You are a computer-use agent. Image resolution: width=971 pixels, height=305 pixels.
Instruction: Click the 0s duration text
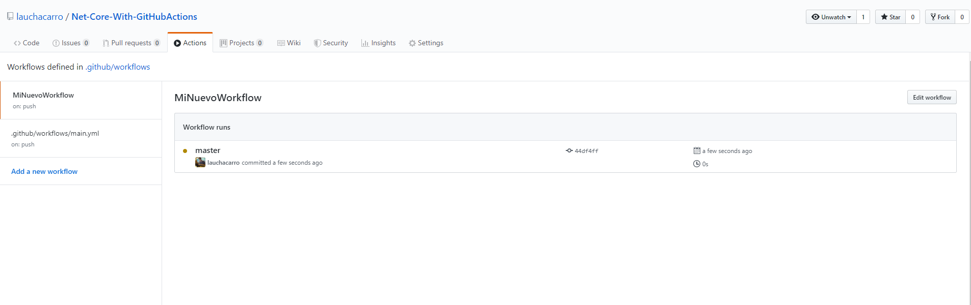(705, 164)
